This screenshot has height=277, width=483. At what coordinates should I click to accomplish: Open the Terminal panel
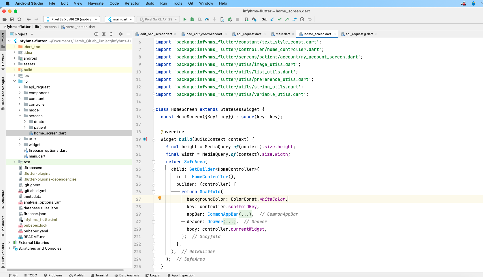pyautogui.click(x=99, y=275)
